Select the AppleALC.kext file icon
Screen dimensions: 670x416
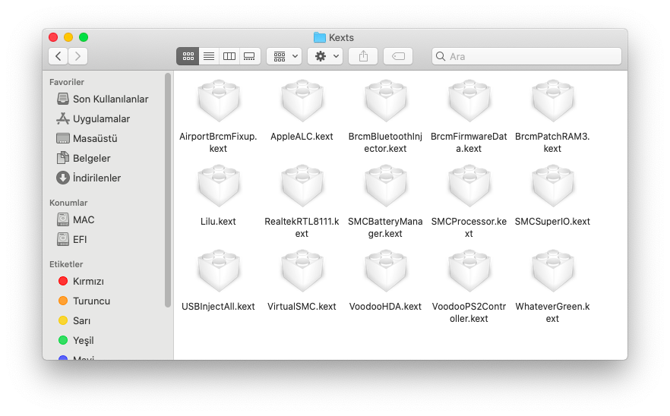pyautogui.click(x=302, y=101)
